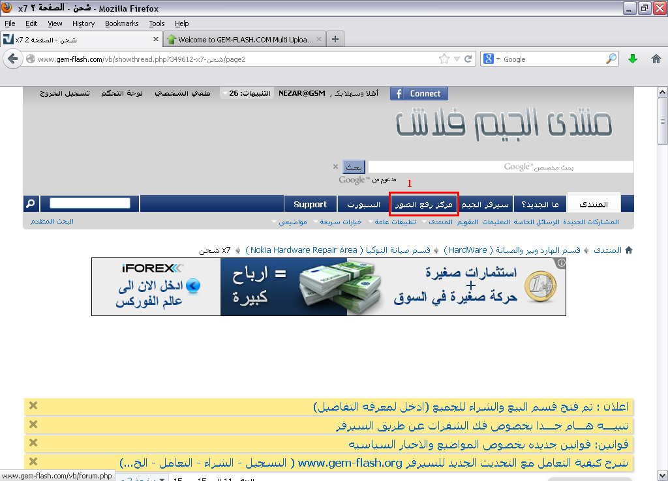Open ما الجديد؟ nav tab

coord(540,204)
